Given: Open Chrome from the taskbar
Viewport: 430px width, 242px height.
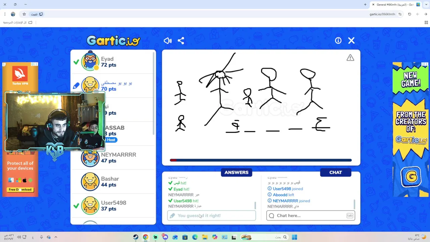Looking at the screenshot, I should (145, 237).
